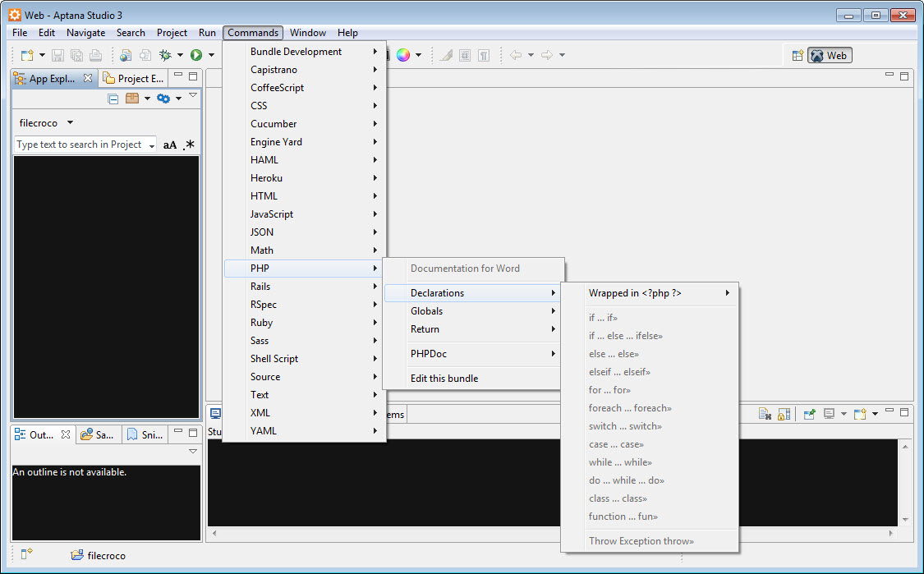
Task: Choose Edit this bundle in the PHP menu
Action: (444, 379)
